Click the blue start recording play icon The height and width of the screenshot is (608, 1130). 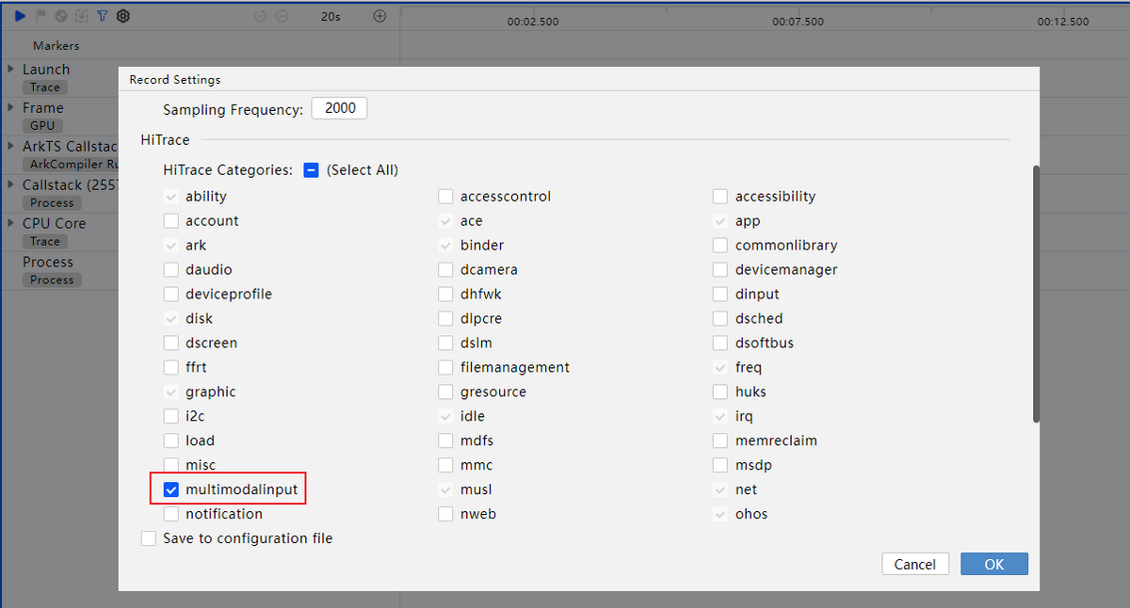(x=20, y=16)
